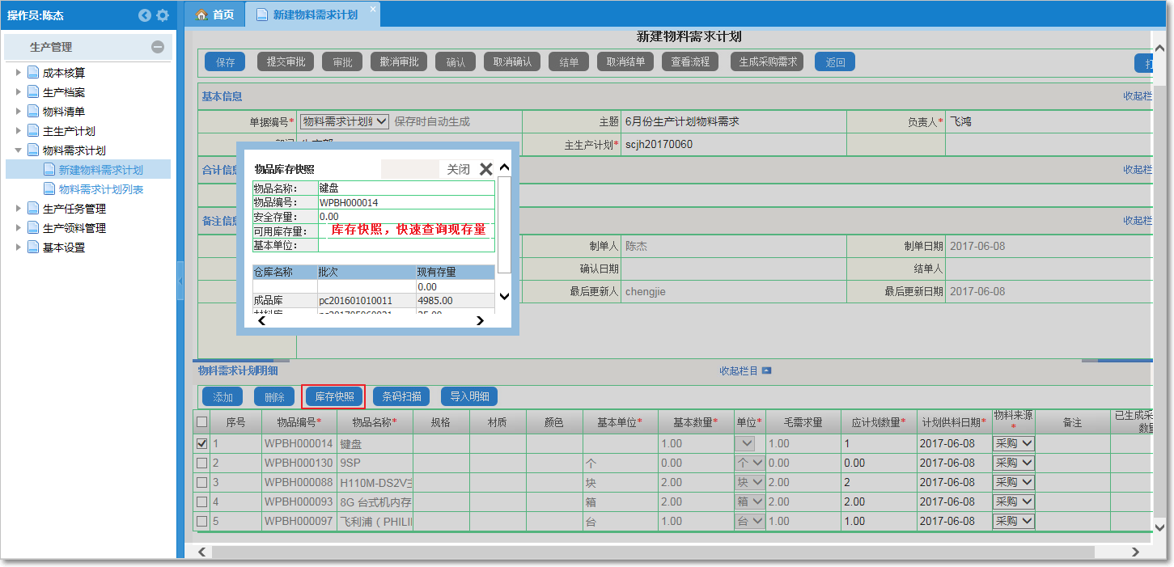The height and width of the screenshot is (567, 1174).
Task: Check the checkbox for row 2 WPBH000130
Action: click(201, 463)
